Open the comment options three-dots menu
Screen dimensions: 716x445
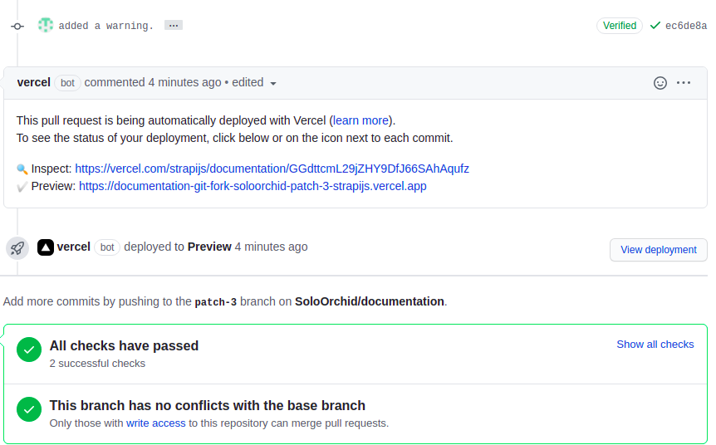(x=683, y=83)
